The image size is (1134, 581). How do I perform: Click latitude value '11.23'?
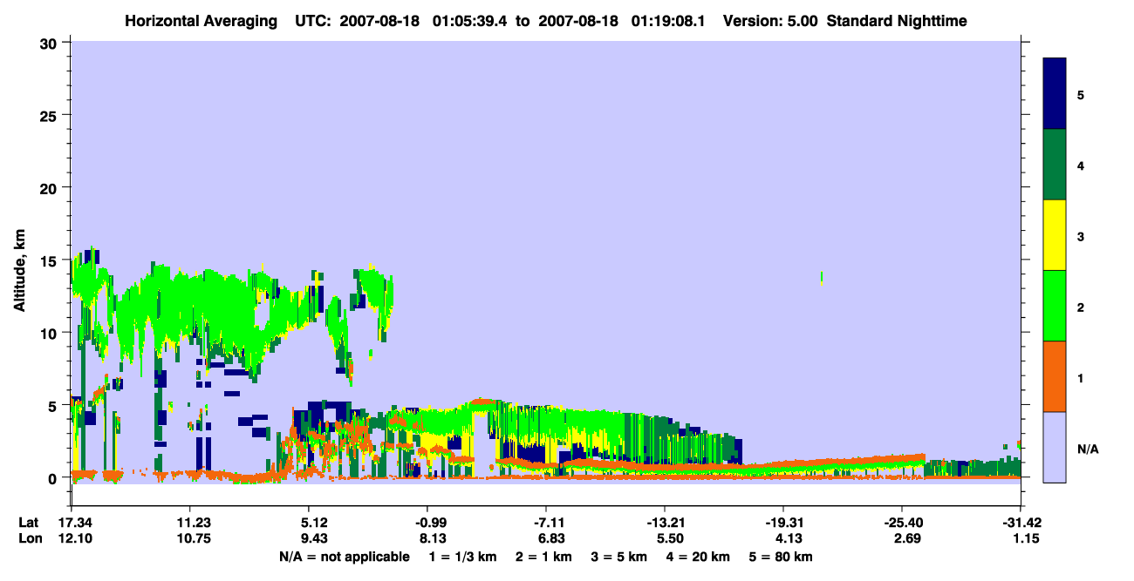[189, 523]
